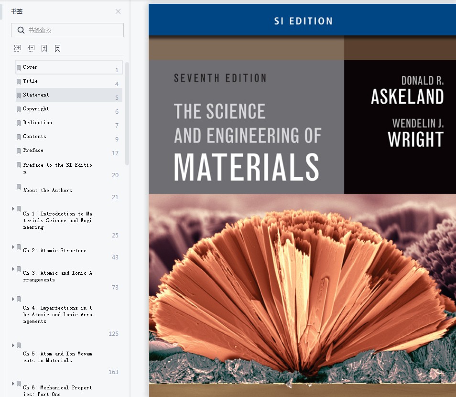Screen dimensions: 456x397
Task: Click the flag icon beside Ch 6
Action: point(19,383)
